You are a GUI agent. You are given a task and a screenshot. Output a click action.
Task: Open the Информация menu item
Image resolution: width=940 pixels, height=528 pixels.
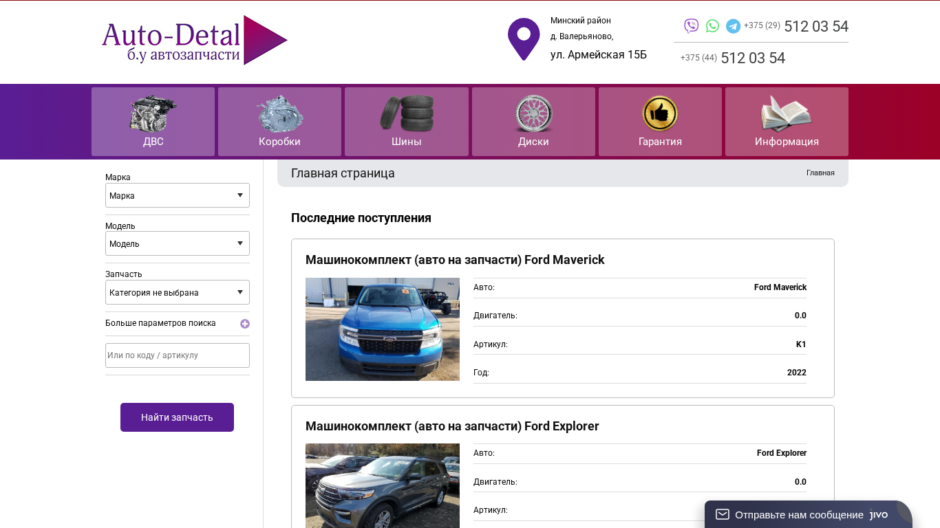pos(787,122)
